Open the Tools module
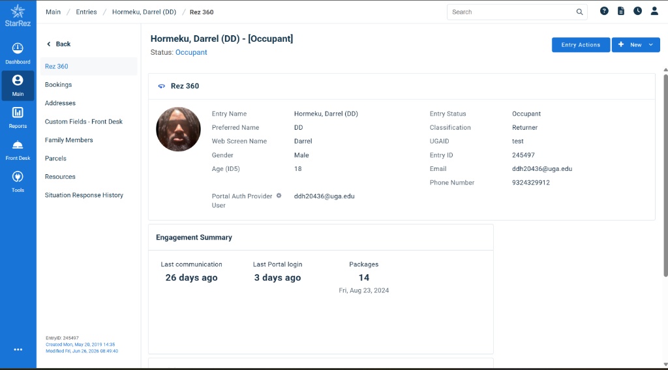668x370 pixels. 18,182
